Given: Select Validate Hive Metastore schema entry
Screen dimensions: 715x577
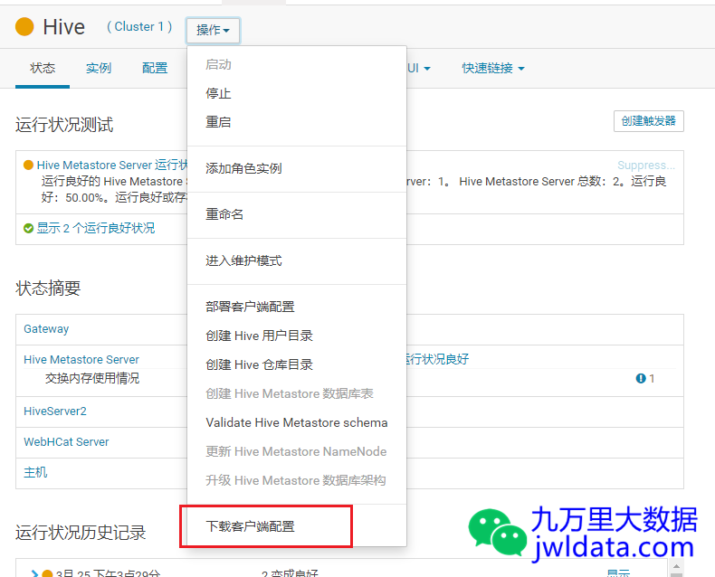Looking at the screenshot, I should pyautogui.click(x=296, y=422).
